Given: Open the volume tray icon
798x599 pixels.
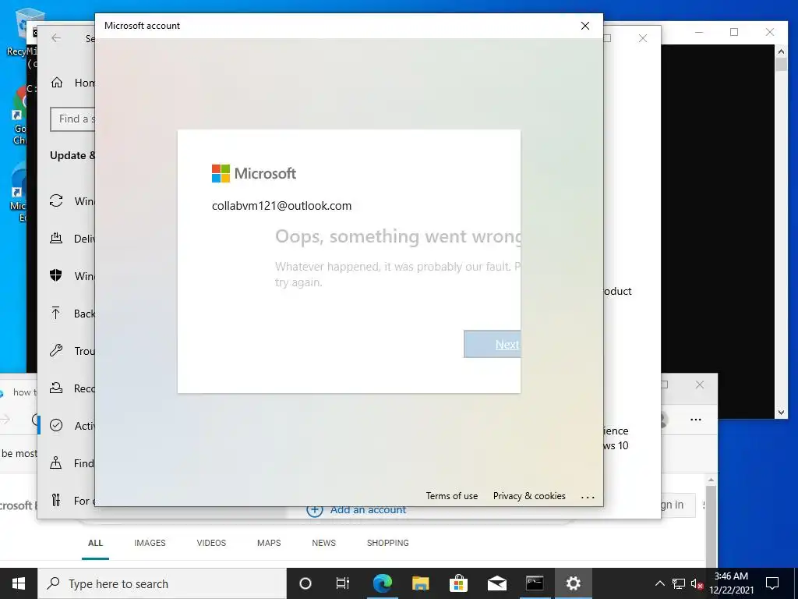Looking at the screenshot, I should (x=697, y=583).
